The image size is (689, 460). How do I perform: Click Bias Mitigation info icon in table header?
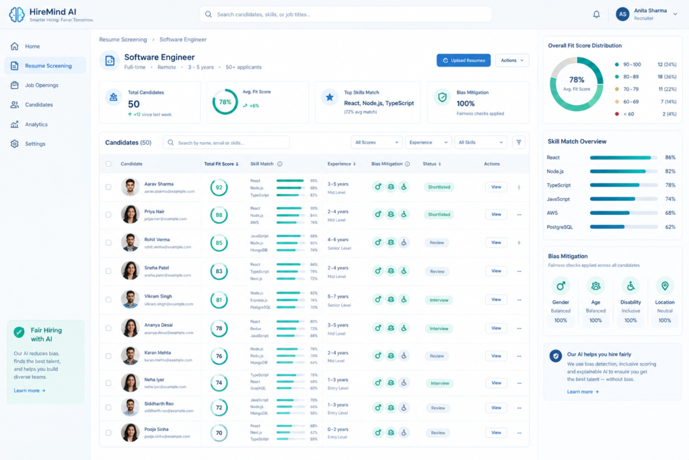pyautogui.click(x=407, y=164)
